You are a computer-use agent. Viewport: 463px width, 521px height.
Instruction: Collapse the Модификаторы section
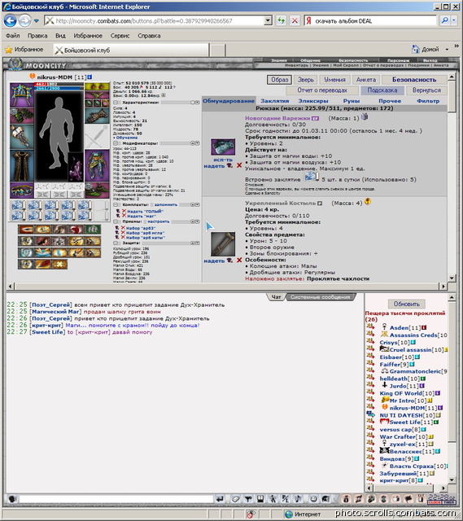tap(116, 143)
